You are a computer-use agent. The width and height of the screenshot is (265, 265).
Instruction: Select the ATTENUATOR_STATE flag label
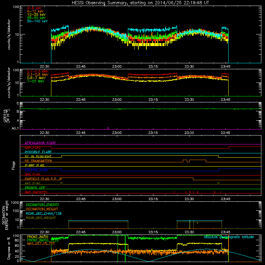pos(40,143)
